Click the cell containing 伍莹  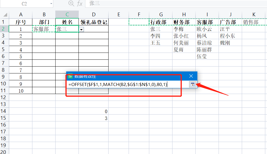[x=207, y=56]
